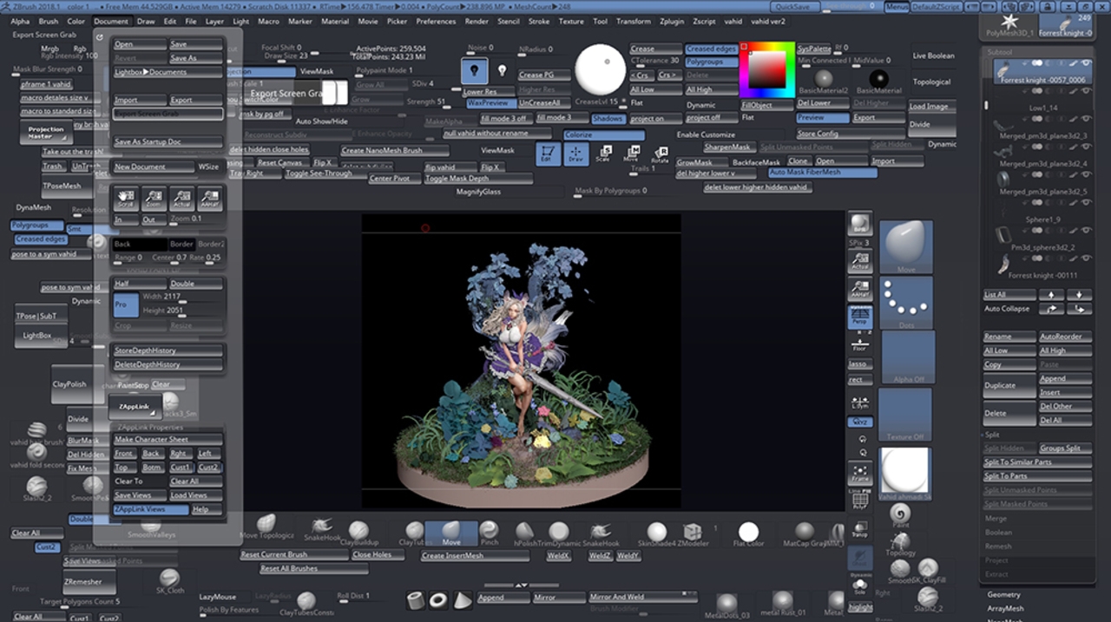
Task: Click the Actual size icon in Document panel
Action: (182, 200)
